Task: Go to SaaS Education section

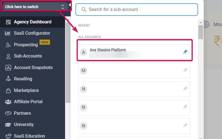Action: (29, 136)
